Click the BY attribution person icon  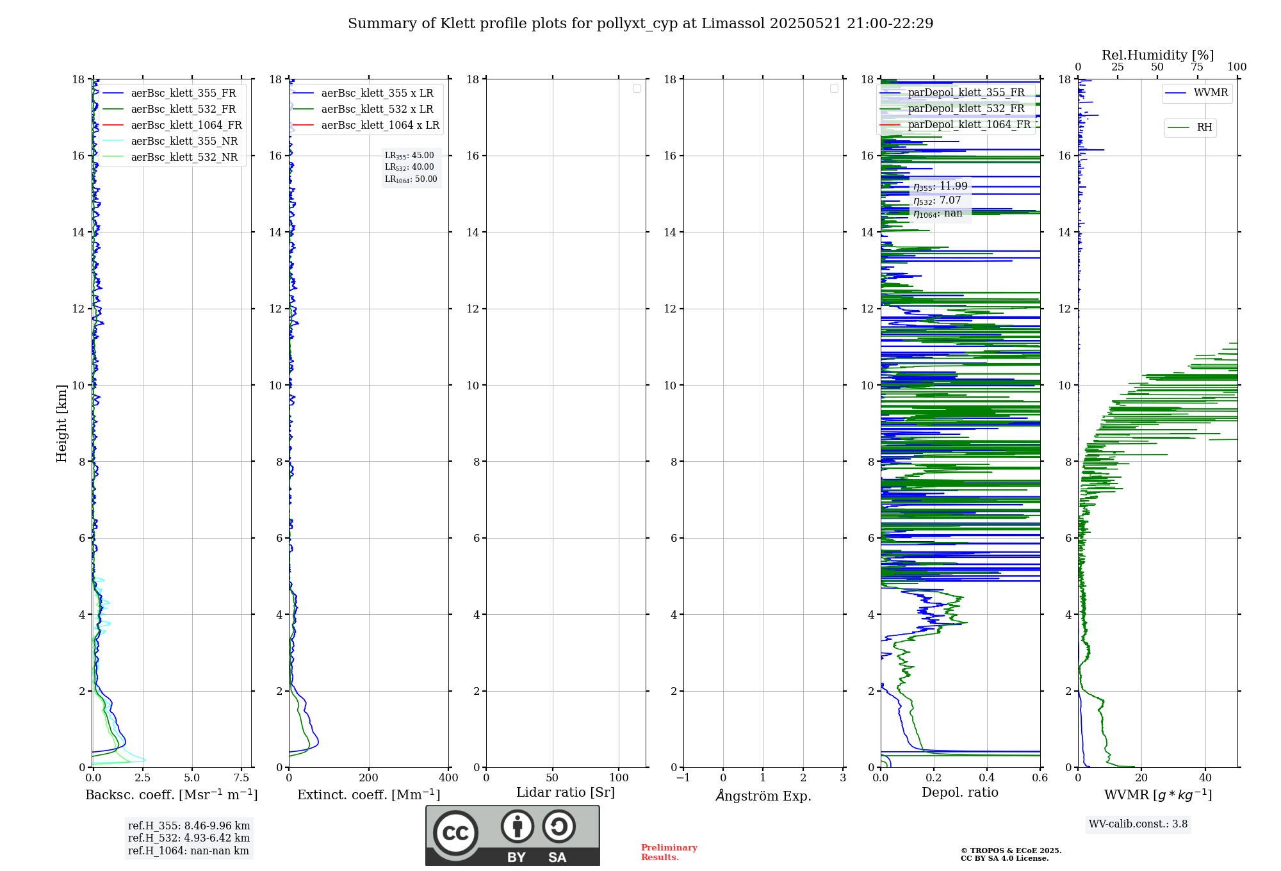[518, 826]
